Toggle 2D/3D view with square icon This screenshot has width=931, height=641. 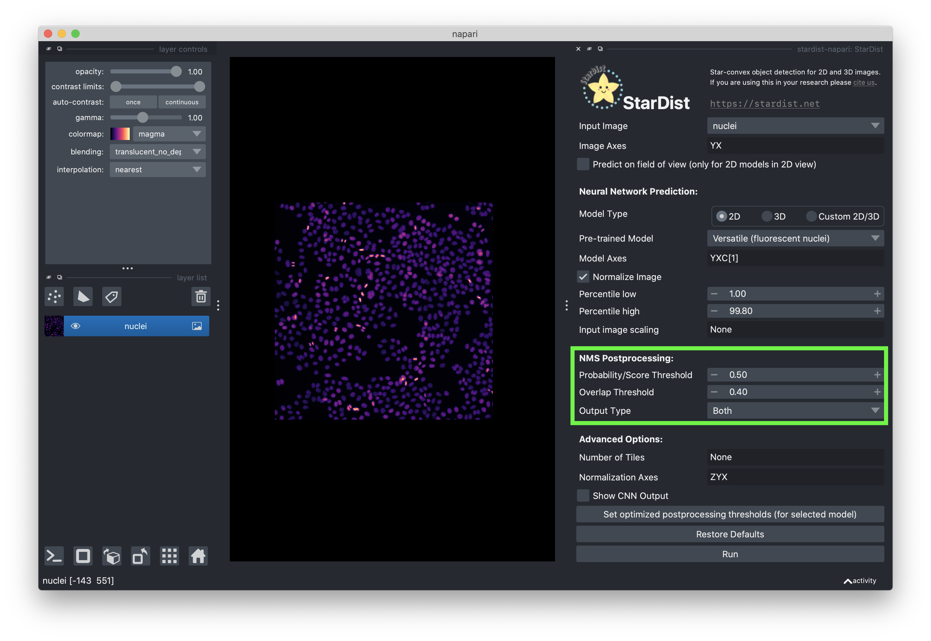[x=83, y=556]
